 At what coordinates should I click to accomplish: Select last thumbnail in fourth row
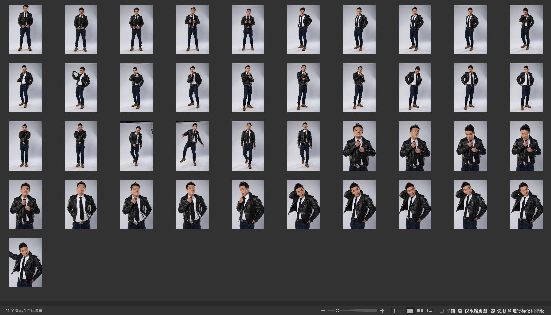(526, 204)
